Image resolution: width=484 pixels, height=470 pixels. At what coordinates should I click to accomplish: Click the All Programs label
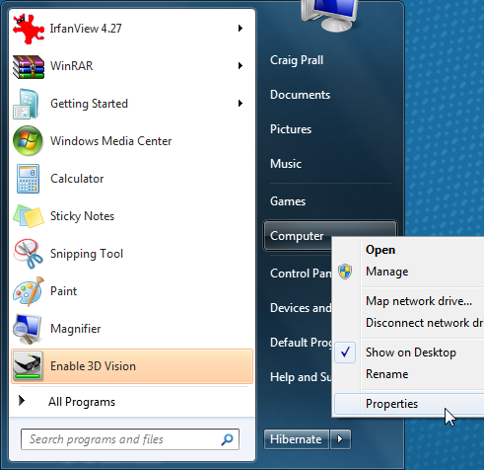pyautogui.click(x=82, y=402)
